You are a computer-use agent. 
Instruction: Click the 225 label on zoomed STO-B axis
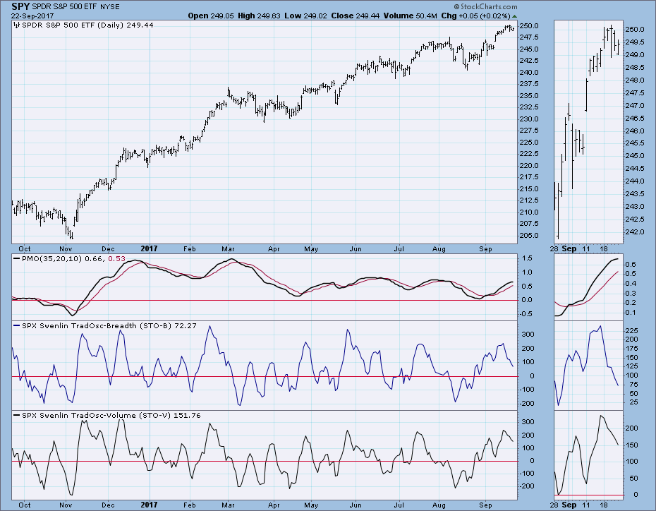pos(631,330)
